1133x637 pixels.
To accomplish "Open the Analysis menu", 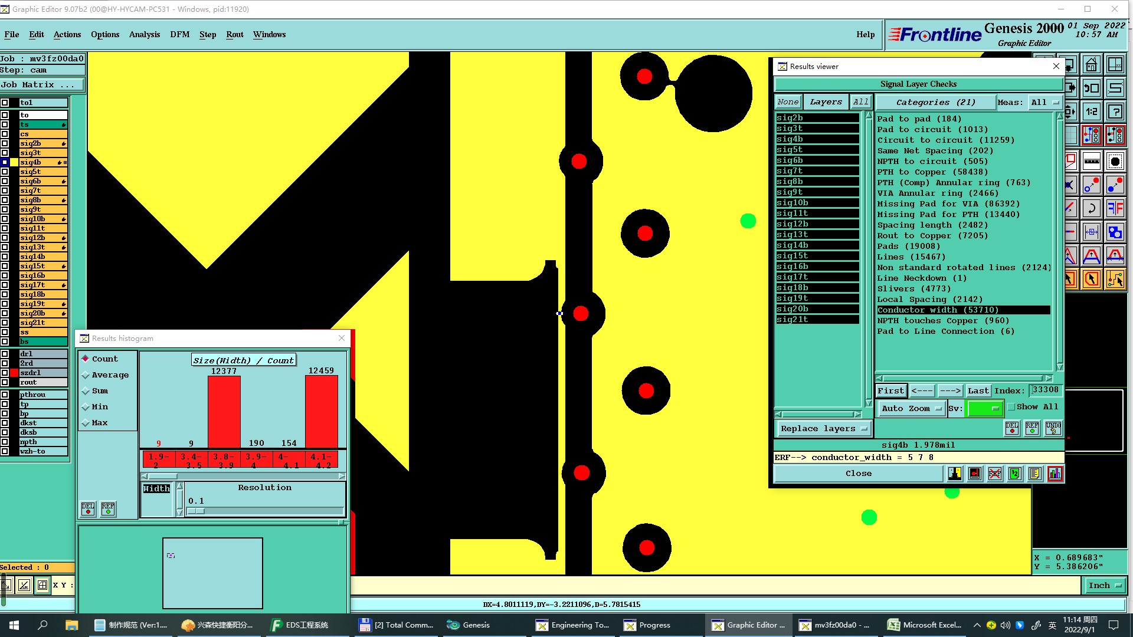I will [145, 34].
